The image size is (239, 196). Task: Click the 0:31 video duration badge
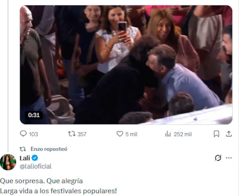coord(34,115)
